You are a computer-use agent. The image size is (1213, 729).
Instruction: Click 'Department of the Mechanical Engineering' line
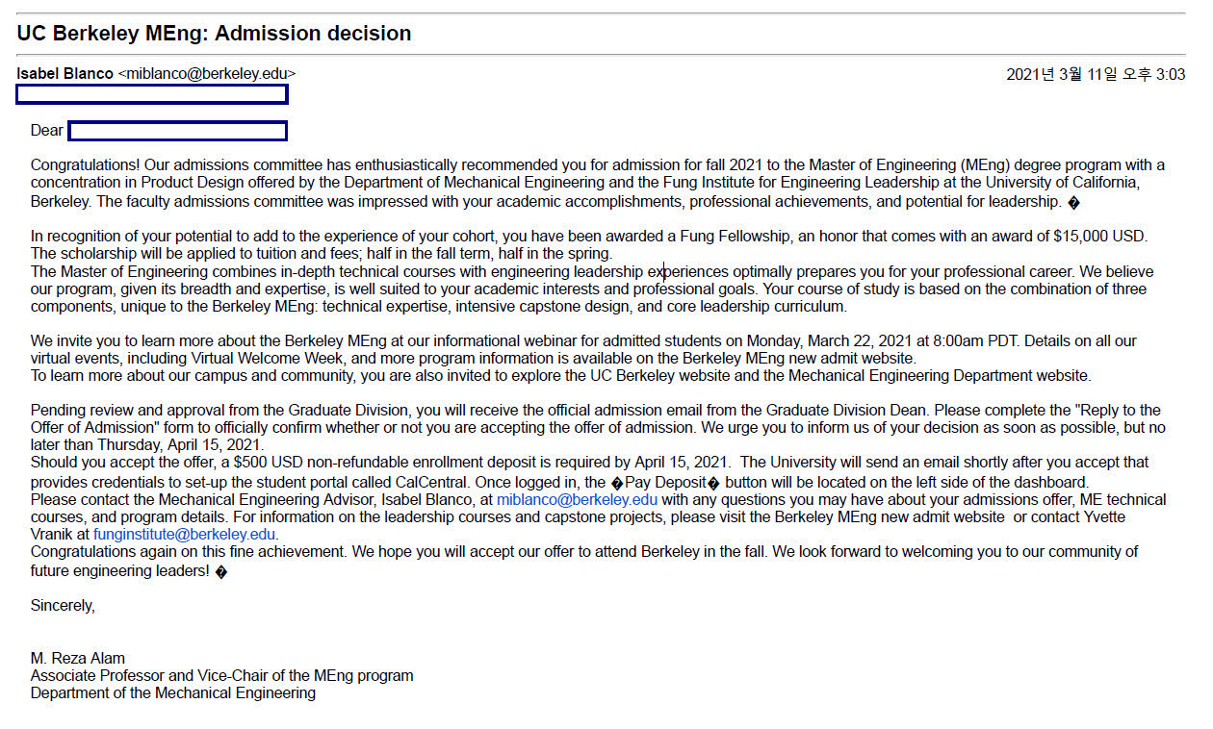173,693
